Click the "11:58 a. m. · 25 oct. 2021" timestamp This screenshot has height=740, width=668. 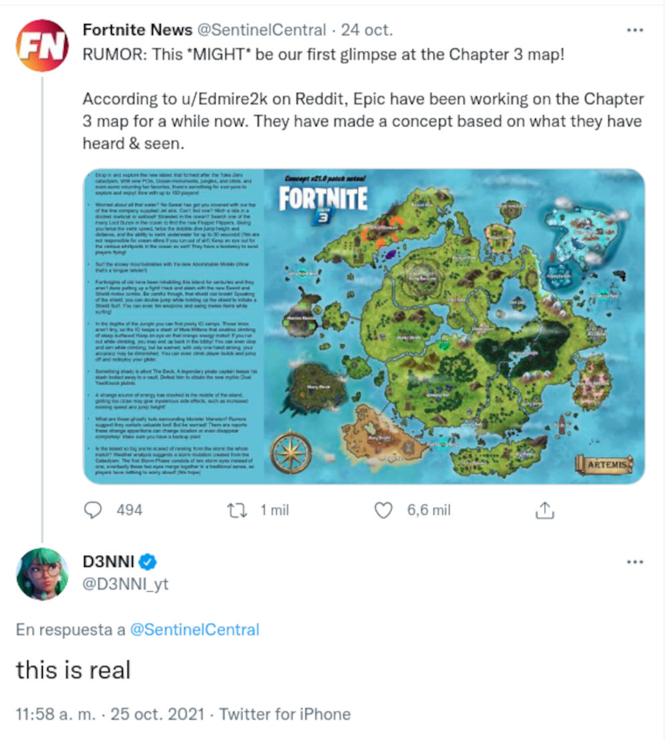(110, 714)
